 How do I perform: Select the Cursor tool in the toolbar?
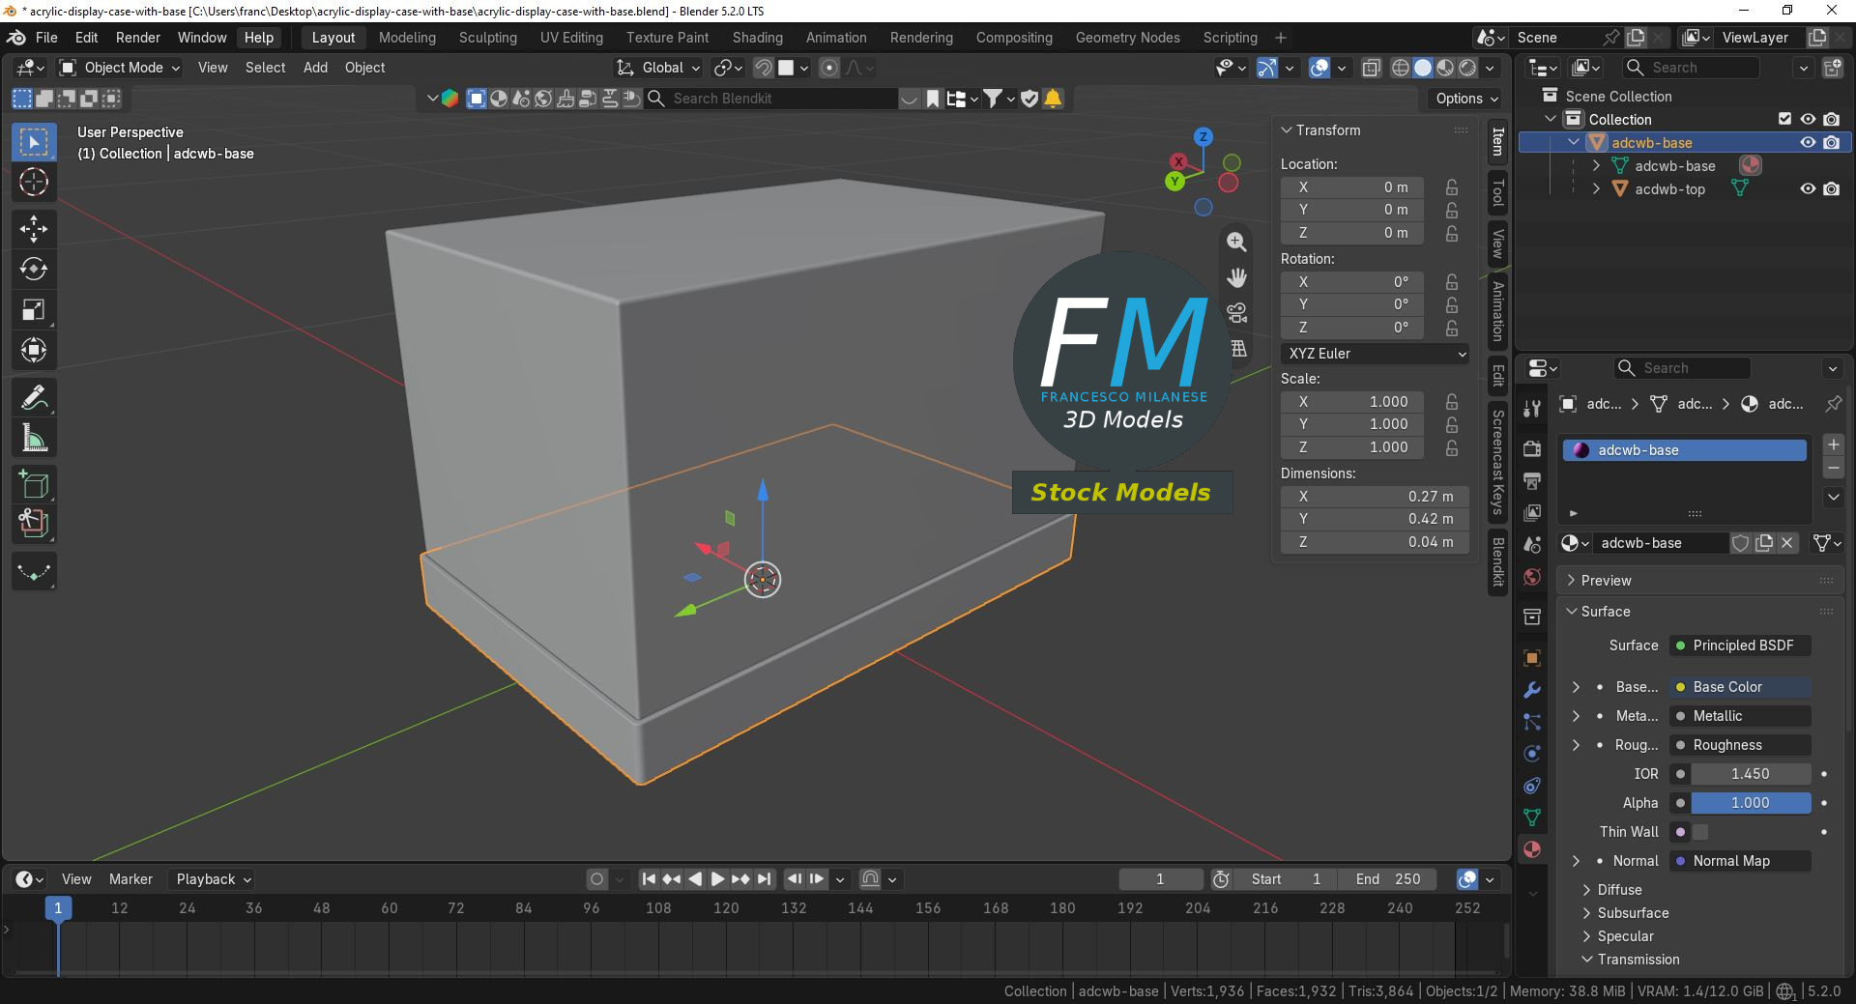click(34, 183)
